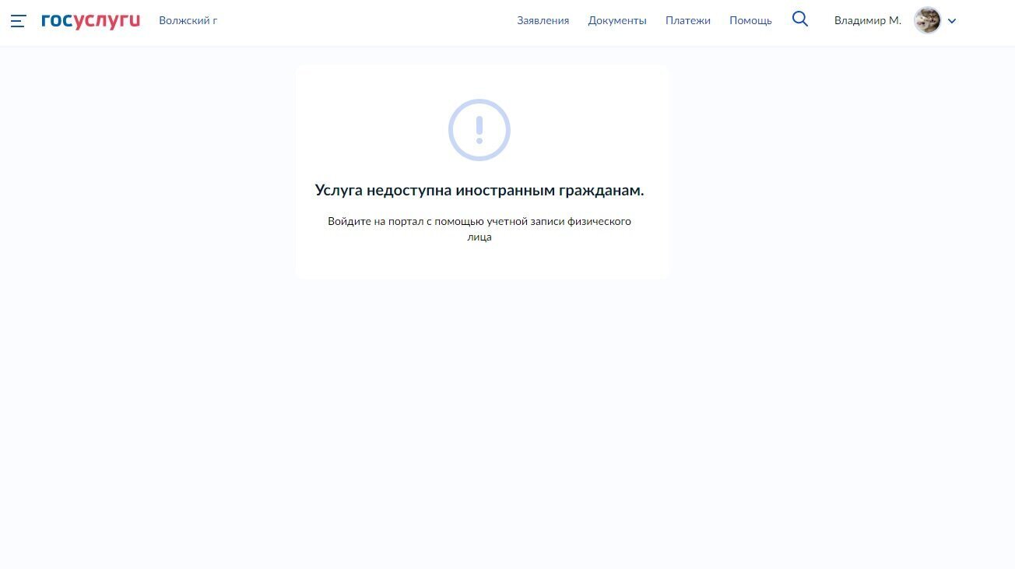
Task: Open search with the magnifier icon
Action: [x=800, y=19]
